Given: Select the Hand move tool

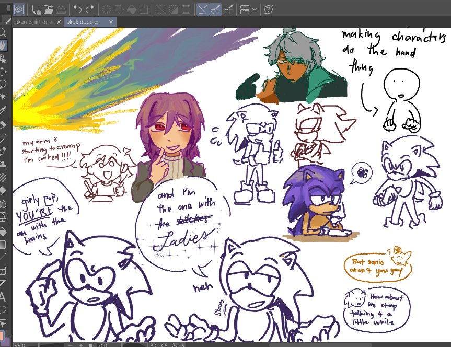Looking at the screenshot, I should pyautogui.click(x=3, y=45).
